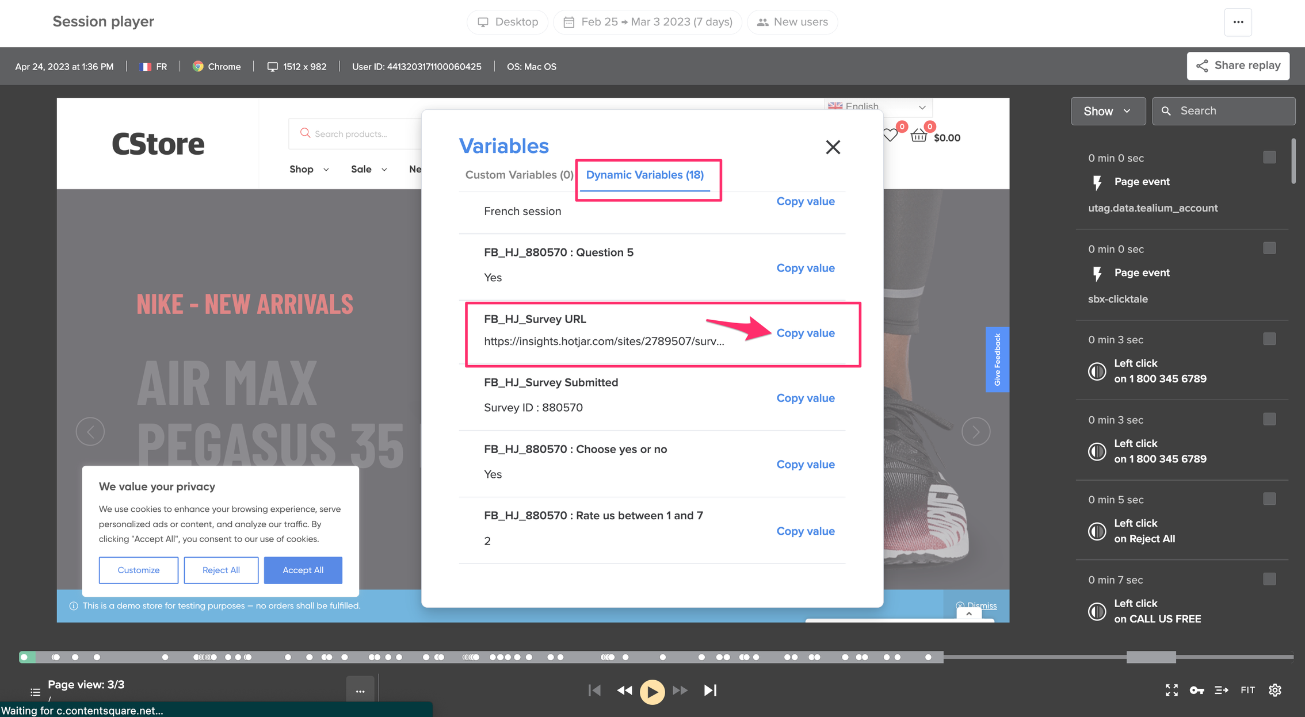
Task: Open the player settings gear
Action: [x=1275, y=690]
